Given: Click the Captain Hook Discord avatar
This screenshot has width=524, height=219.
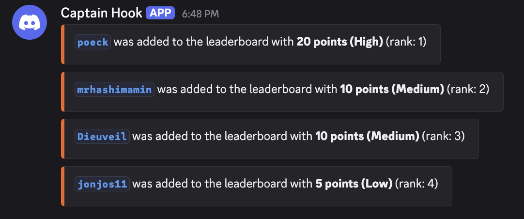Looking at the screenshot, I should 30,22.
